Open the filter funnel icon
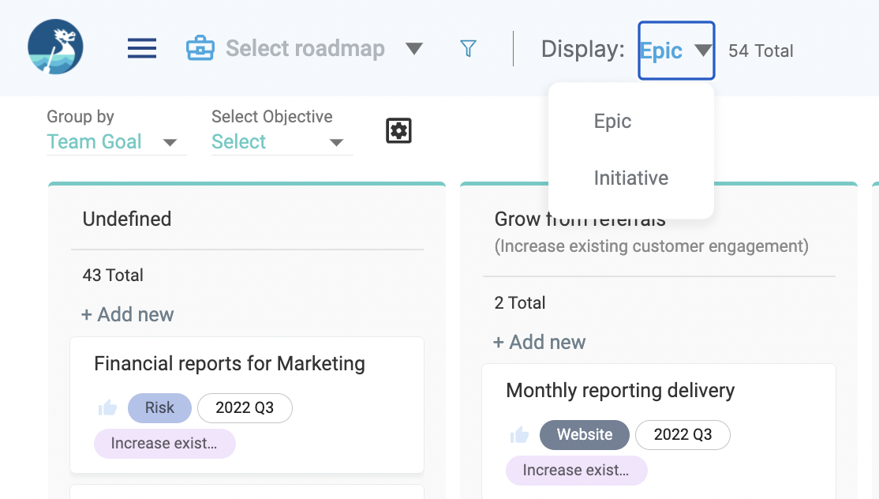The image size is (879, 499). coord(468,48)
